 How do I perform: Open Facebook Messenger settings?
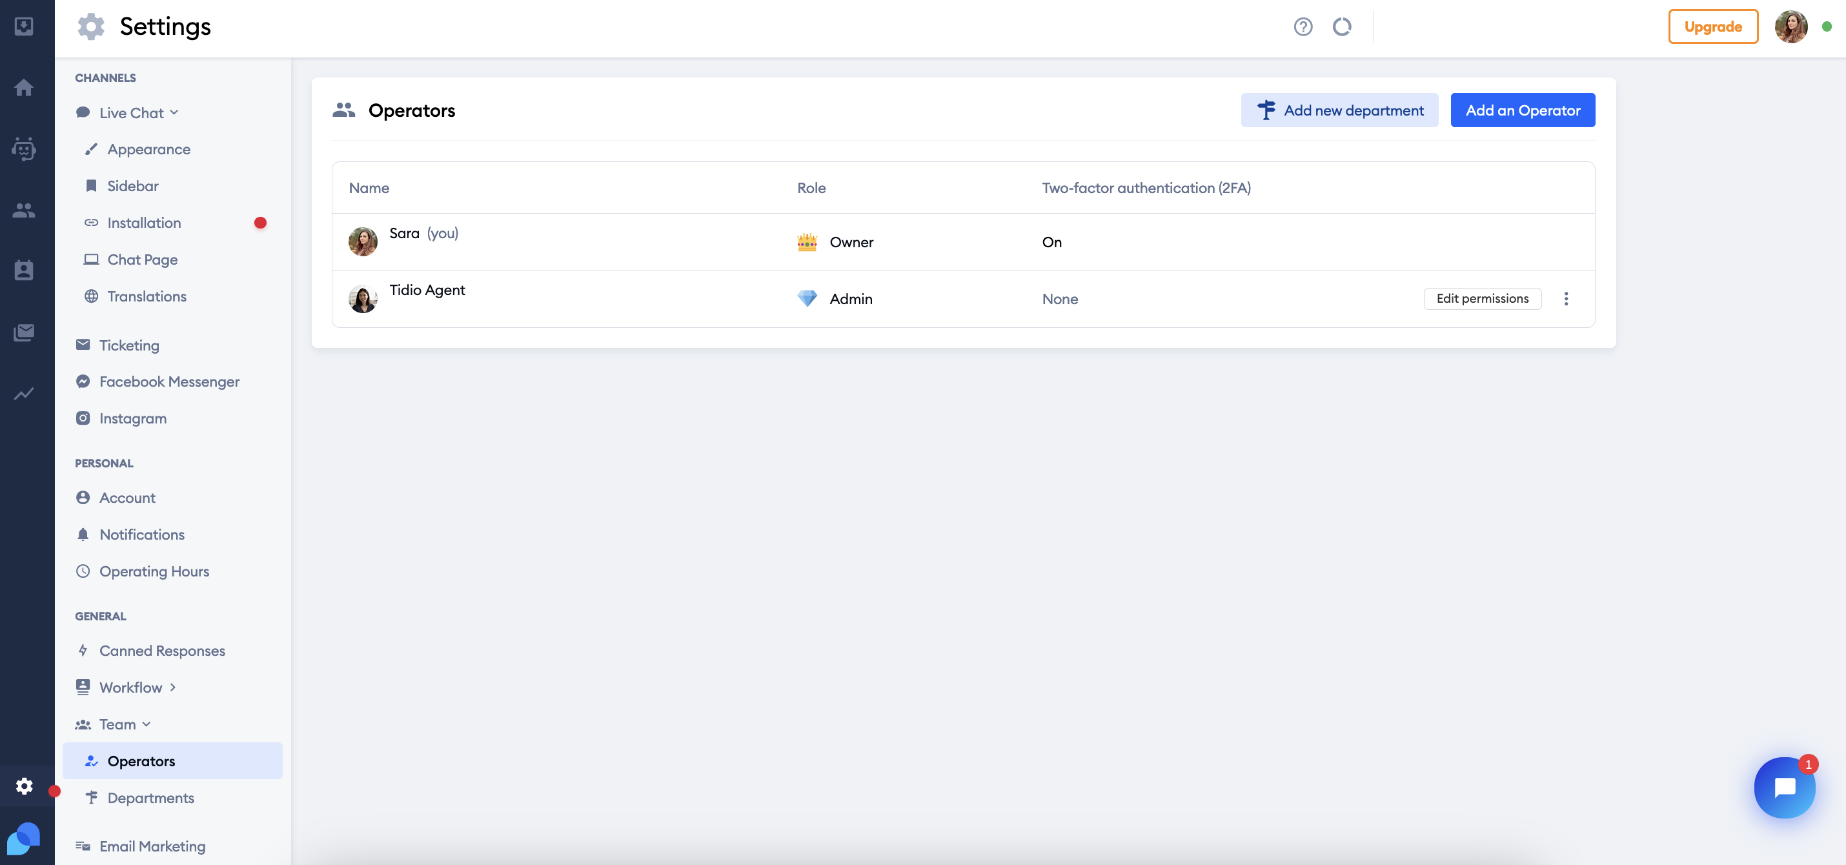169,382
